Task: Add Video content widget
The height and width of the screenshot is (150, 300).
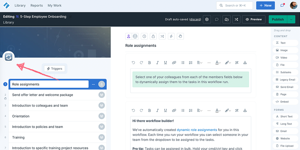Action: click(x=285, y=58)
